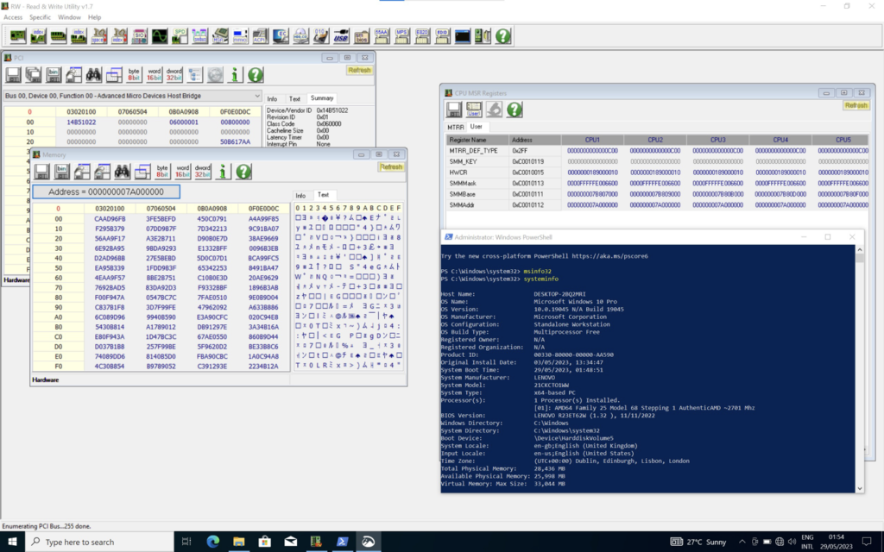Click the Windows Start button
Viewport: 884px width, 552px height.
[x=12, y=542]
